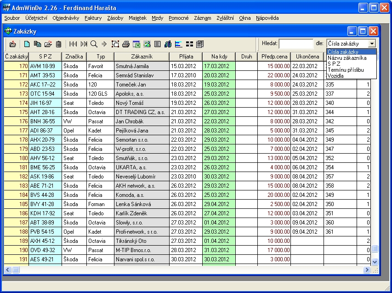
Task: Click the vertical scrollbar thumb
Action: pyautogui.click(x=375, y=249)
